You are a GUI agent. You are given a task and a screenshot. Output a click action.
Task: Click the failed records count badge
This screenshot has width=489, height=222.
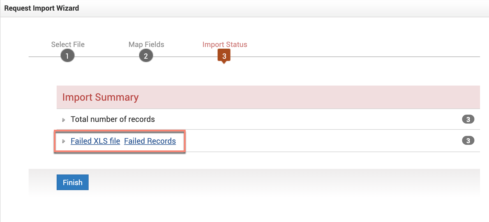468,141
